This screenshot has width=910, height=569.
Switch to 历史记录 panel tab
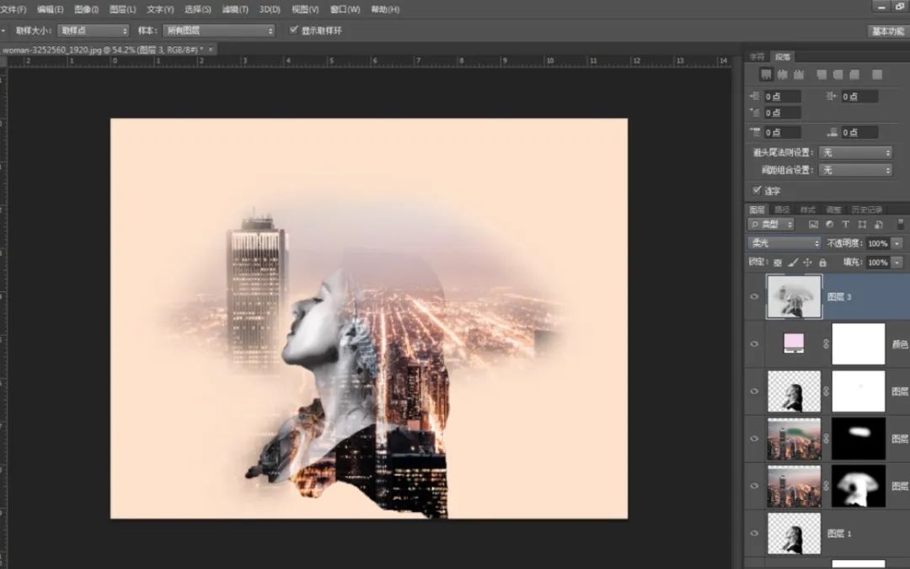click(867, 210)
